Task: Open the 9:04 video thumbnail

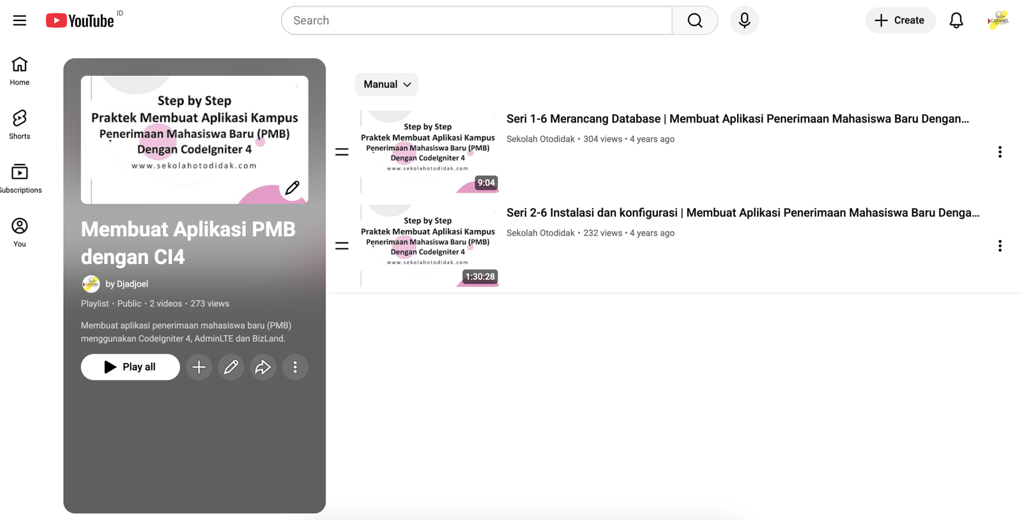Action: click(428, 152)
